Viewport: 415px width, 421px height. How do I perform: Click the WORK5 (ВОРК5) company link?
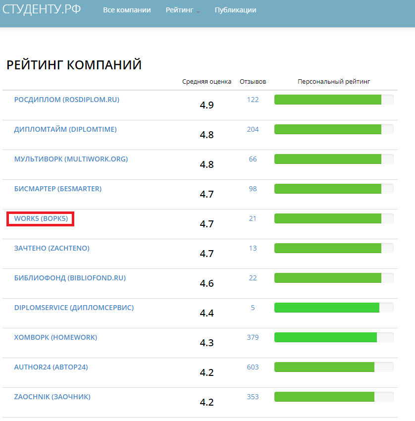pyautogui.click(x=41, y=218)
